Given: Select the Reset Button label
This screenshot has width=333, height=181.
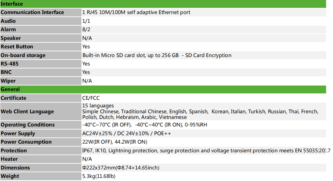Looking at the screenshot, I should 17,47.
